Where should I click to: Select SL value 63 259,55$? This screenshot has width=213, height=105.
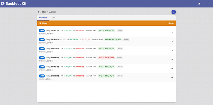[x=80, y=30]
